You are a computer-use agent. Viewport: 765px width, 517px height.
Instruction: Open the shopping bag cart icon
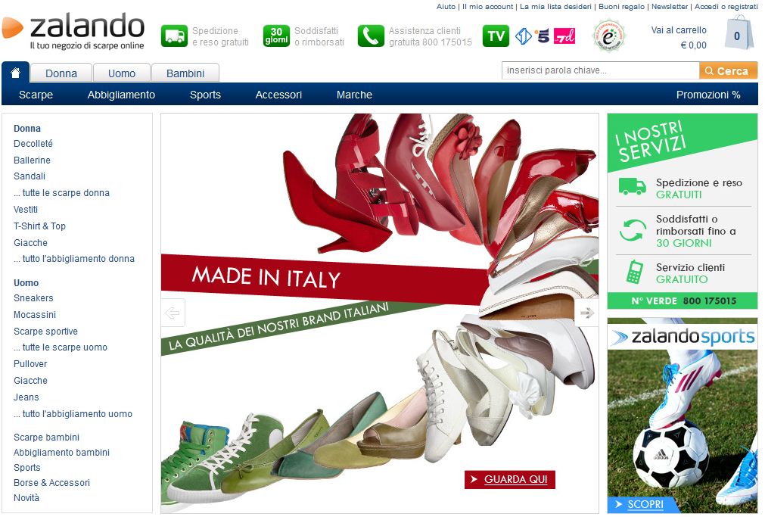point(739,33)
